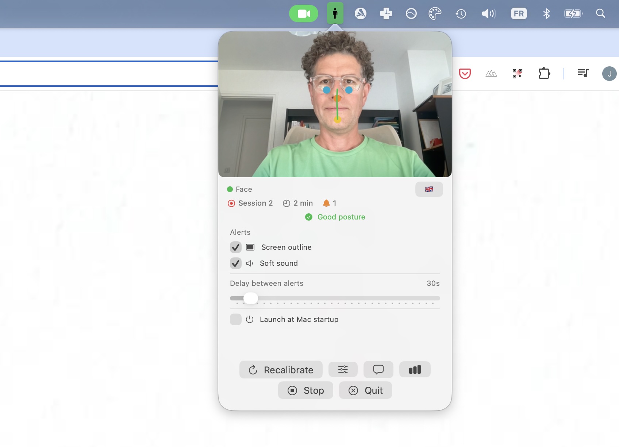
Task: Click the Quit button
Action: pos(365,390)
